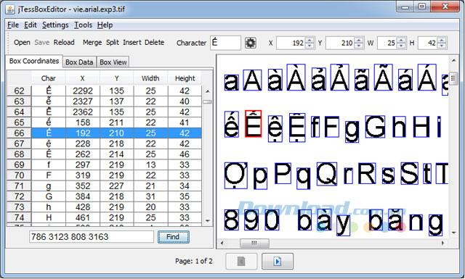Click the image pane scroll left arrow

222,243
